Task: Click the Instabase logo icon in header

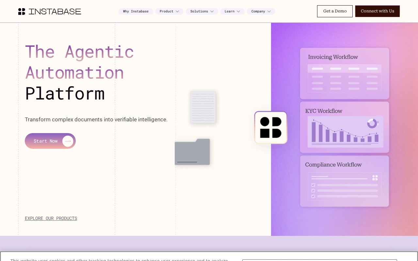Action: coord(22,11)
